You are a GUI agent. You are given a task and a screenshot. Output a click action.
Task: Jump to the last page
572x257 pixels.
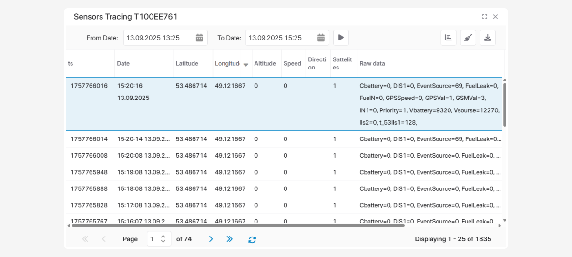tap(229, 239)
